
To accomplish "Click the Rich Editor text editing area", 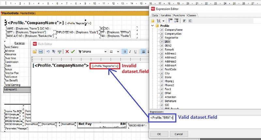I will point(90,92).
